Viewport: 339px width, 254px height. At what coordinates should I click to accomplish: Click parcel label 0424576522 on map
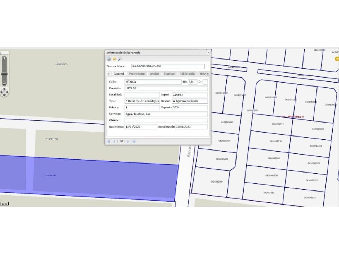tap(310, 198)
